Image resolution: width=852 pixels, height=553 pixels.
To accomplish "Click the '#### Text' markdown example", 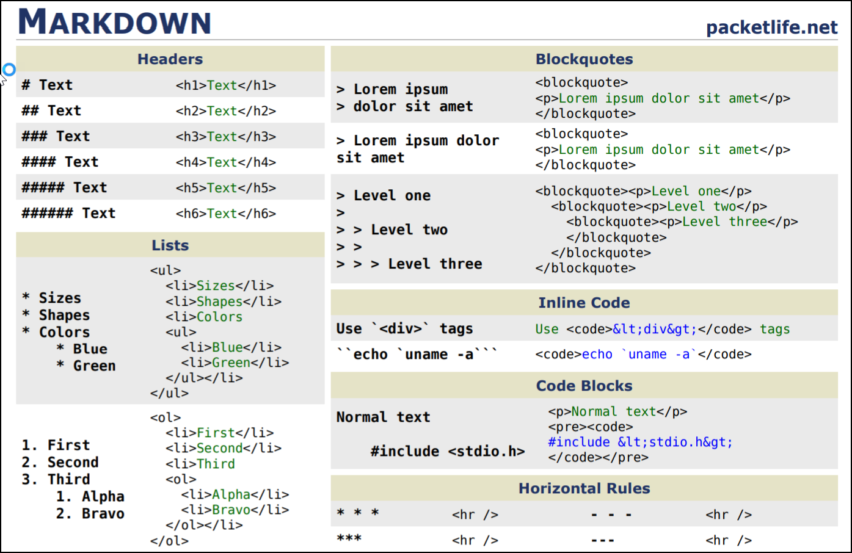I will tap(60, 162).
